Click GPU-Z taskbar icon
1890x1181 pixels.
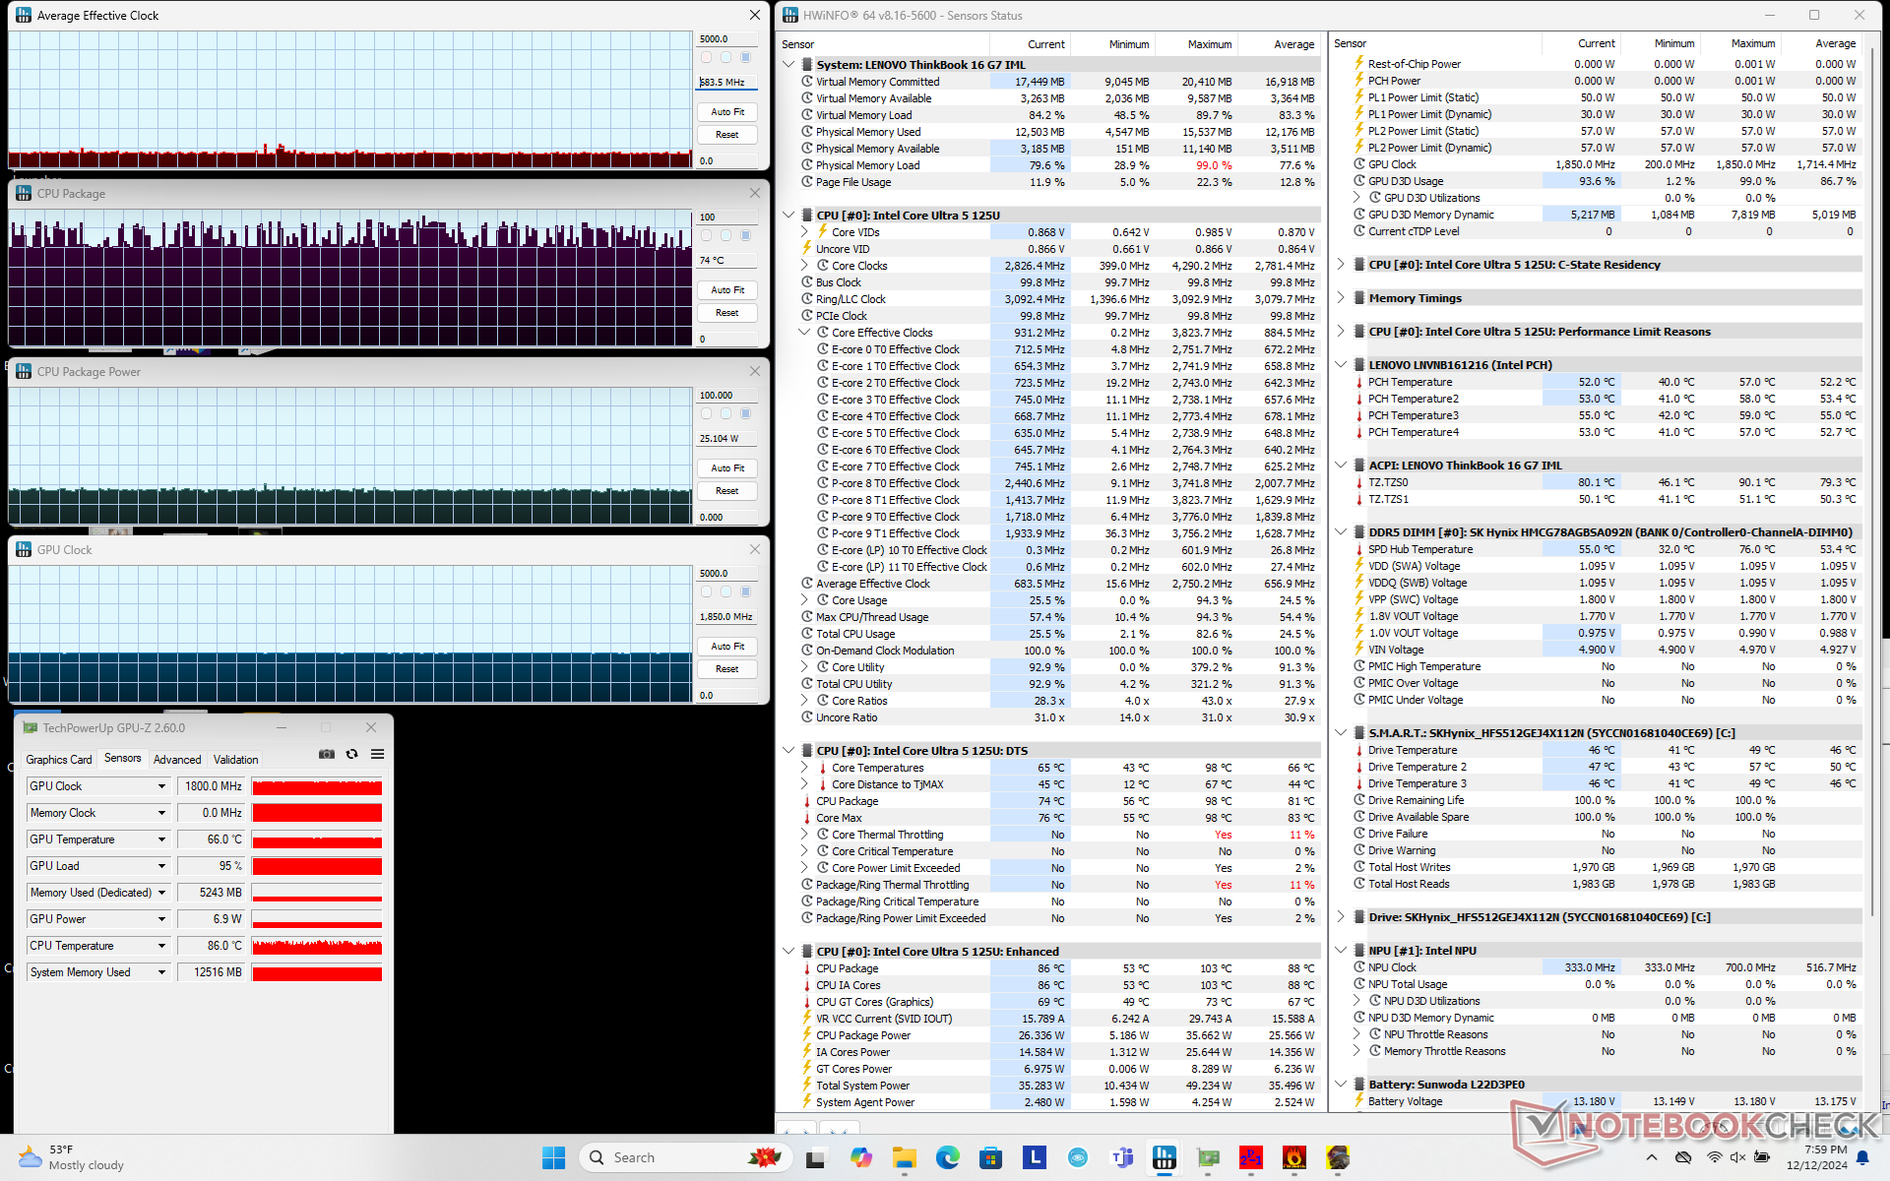1208,1158
